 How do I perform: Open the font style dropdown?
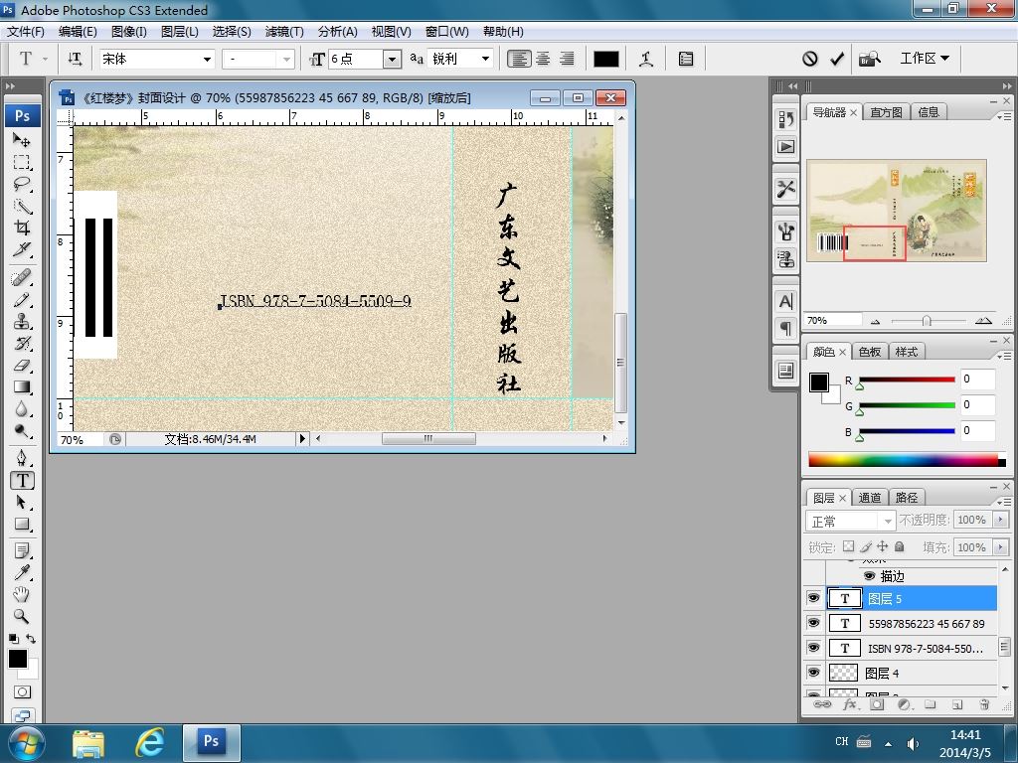point(286,59)
